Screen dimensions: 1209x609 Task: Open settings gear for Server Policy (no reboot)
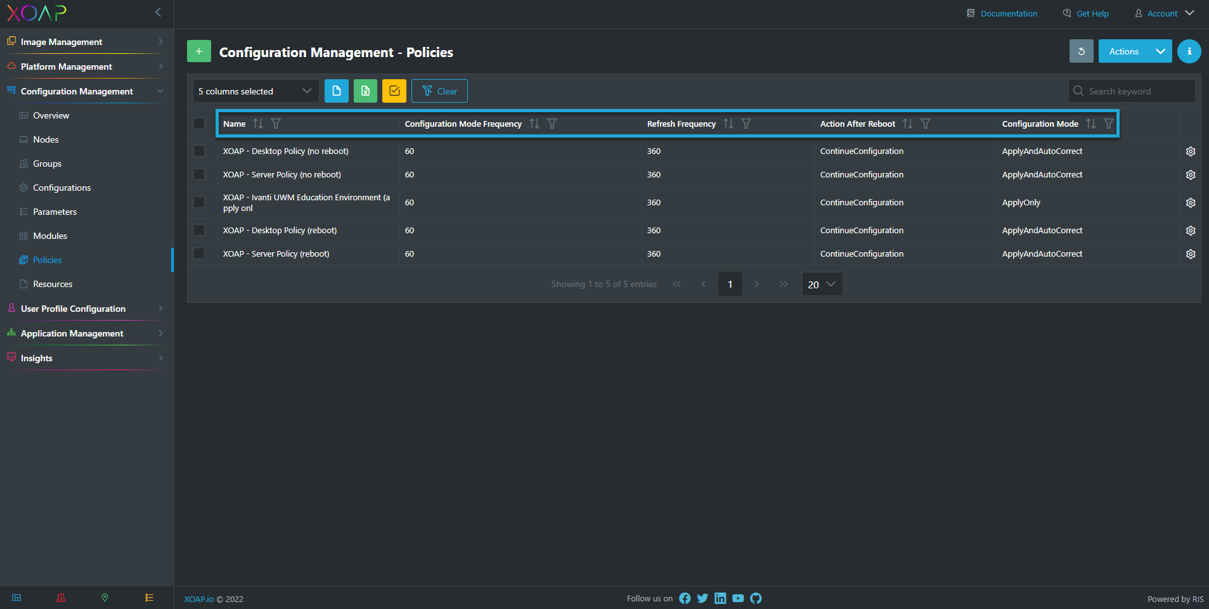tap(1191, 175)
